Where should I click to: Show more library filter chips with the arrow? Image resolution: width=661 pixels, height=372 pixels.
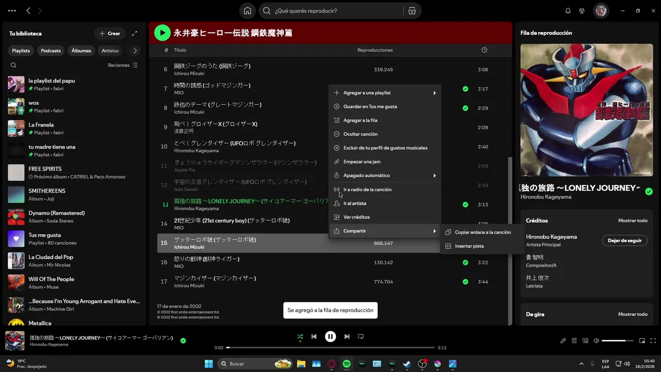click(x=135, y=51)
